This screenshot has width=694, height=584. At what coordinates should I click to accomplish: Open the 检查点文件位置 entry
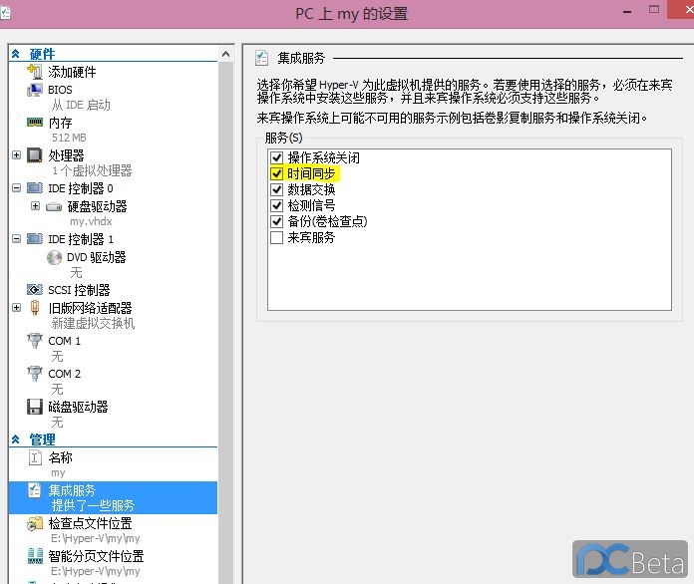(91, 523)
